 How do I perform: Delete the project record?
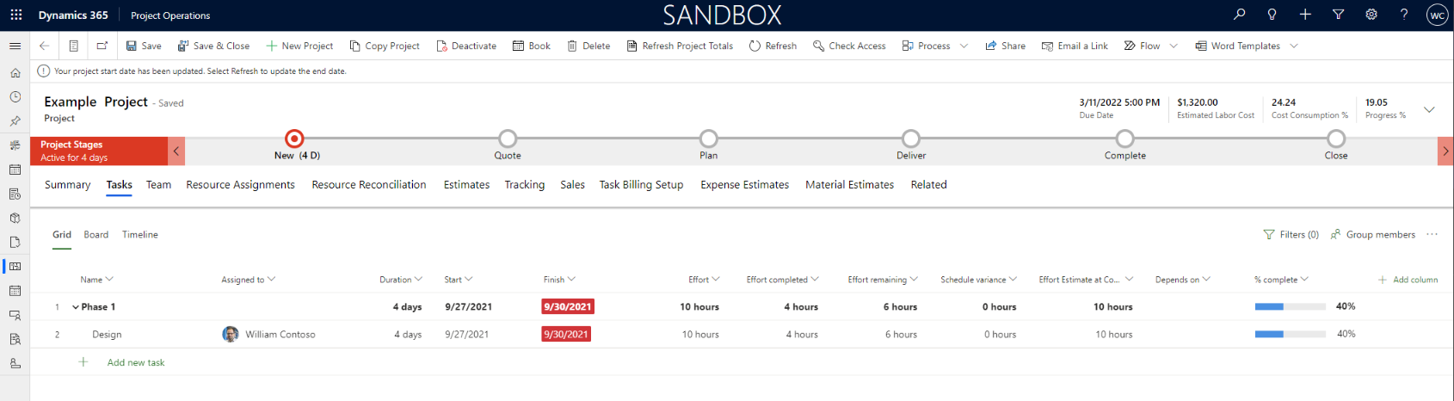click(x=588, y=46)
